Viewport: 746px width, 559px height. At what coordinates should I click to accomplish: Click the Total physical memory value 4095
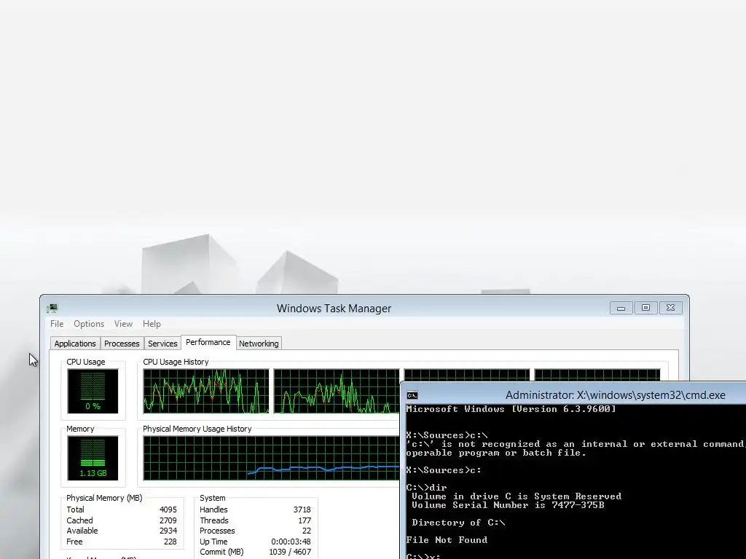(x=168, y=510)
